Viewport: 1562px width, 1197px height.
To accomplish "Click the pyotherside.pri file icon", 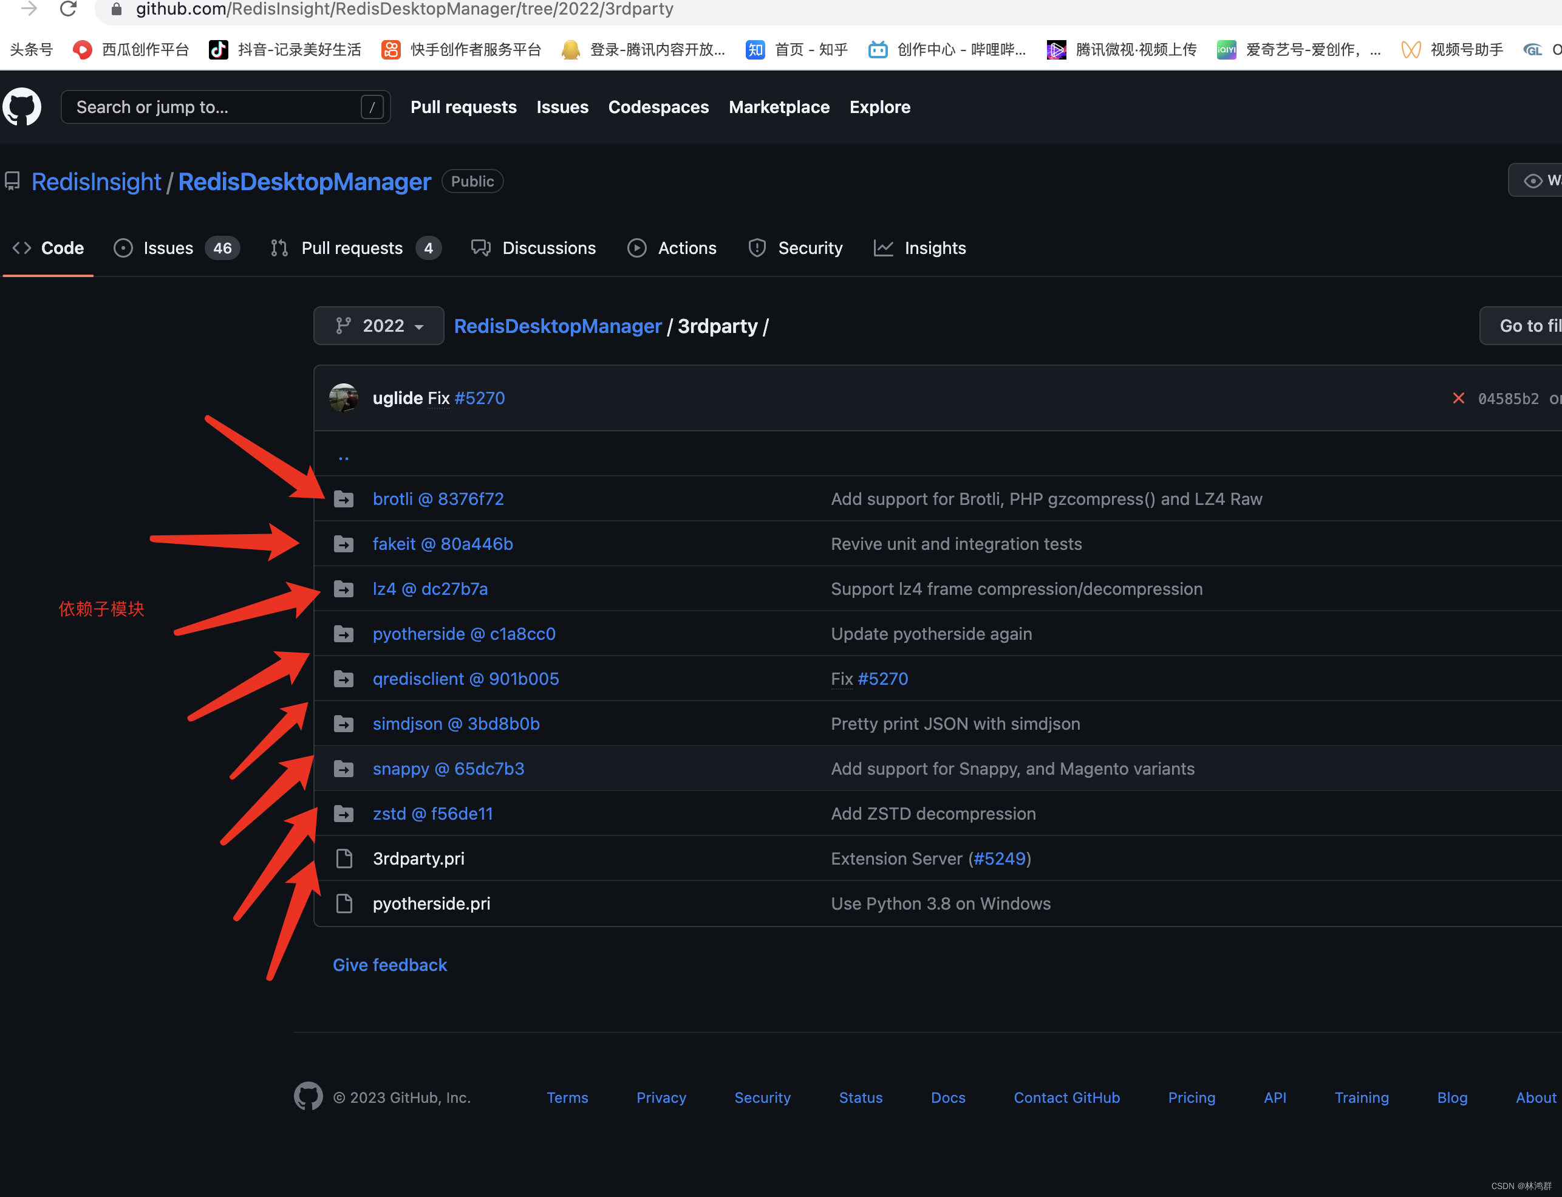I will [x=344, y=903].
